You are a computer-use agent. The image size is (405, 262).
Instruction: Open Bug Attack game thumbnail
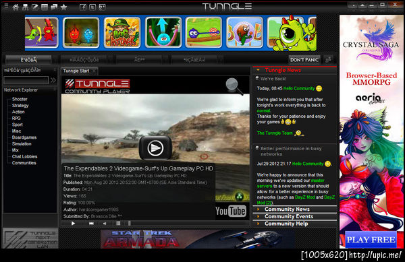[x=122, y=33]
